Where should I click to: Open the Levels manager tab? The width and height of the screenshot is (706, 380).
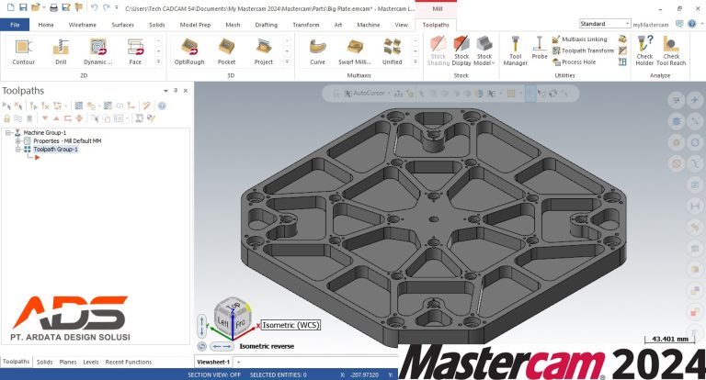pyautogui.click(x=91, y=362)
